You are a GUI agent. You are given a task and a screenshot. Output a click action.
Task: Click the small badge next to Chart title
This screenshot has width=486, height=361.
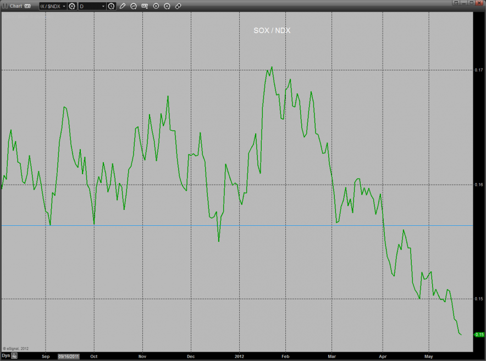27,6
